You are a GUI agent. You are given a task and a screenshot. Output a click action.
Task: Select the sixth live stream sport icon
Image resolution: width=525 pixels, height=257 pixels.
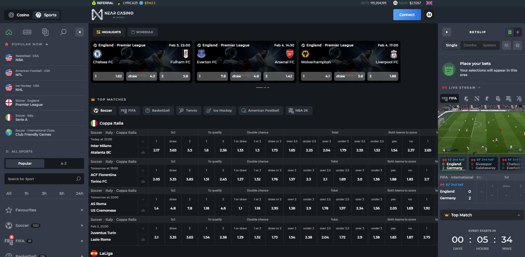point(508,98)
